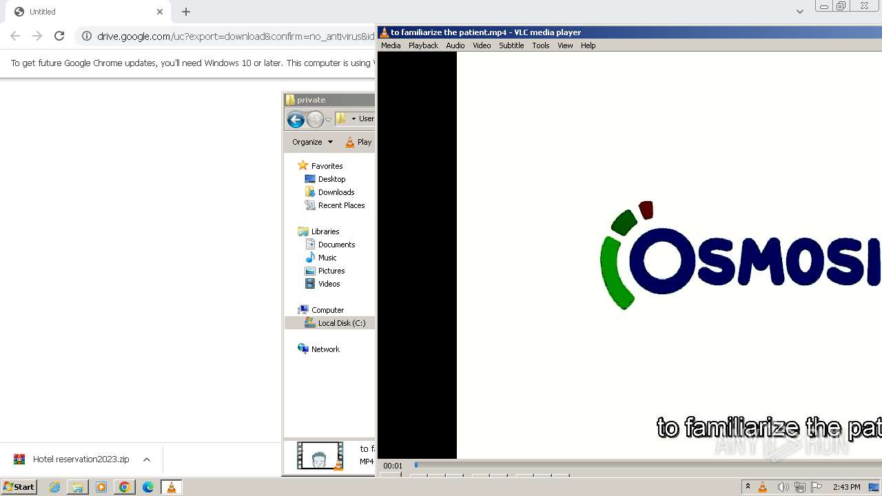Click the 2:43 PM taskbar clock

846,487
